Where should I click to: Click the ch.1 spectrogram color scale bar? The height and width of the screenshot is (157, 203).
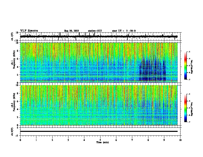pyautogui.click(x=185, y=66)
